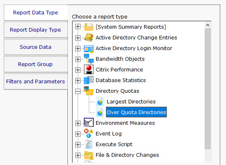Click the Citrix Performance red ball icon
The height and width of the screenshot is (165, 226).
(x=89, y=69)
